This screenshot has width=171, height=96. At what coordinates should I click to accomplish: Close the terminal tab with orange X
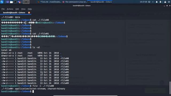(29, 13)
